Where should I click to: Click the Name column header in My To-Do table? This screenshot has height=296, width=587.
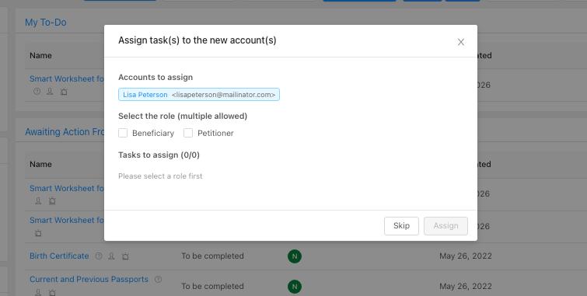pyautogui.click(x=40, y=55)
